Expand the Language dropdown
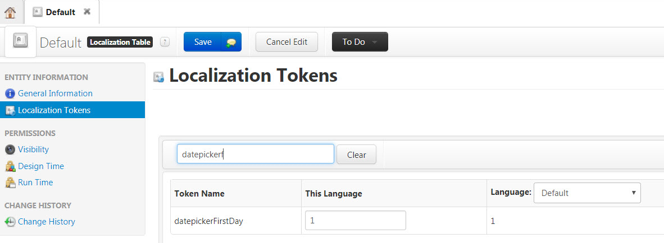Viewport: 664px width, 243px height. pyautogui.click(x=587, y=193)
